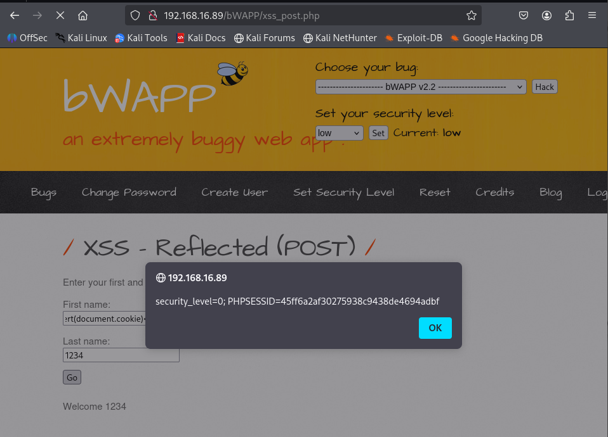Open the Bugs menu item
The width and height of the screenshot is (608, 437).
click(44, 193)
